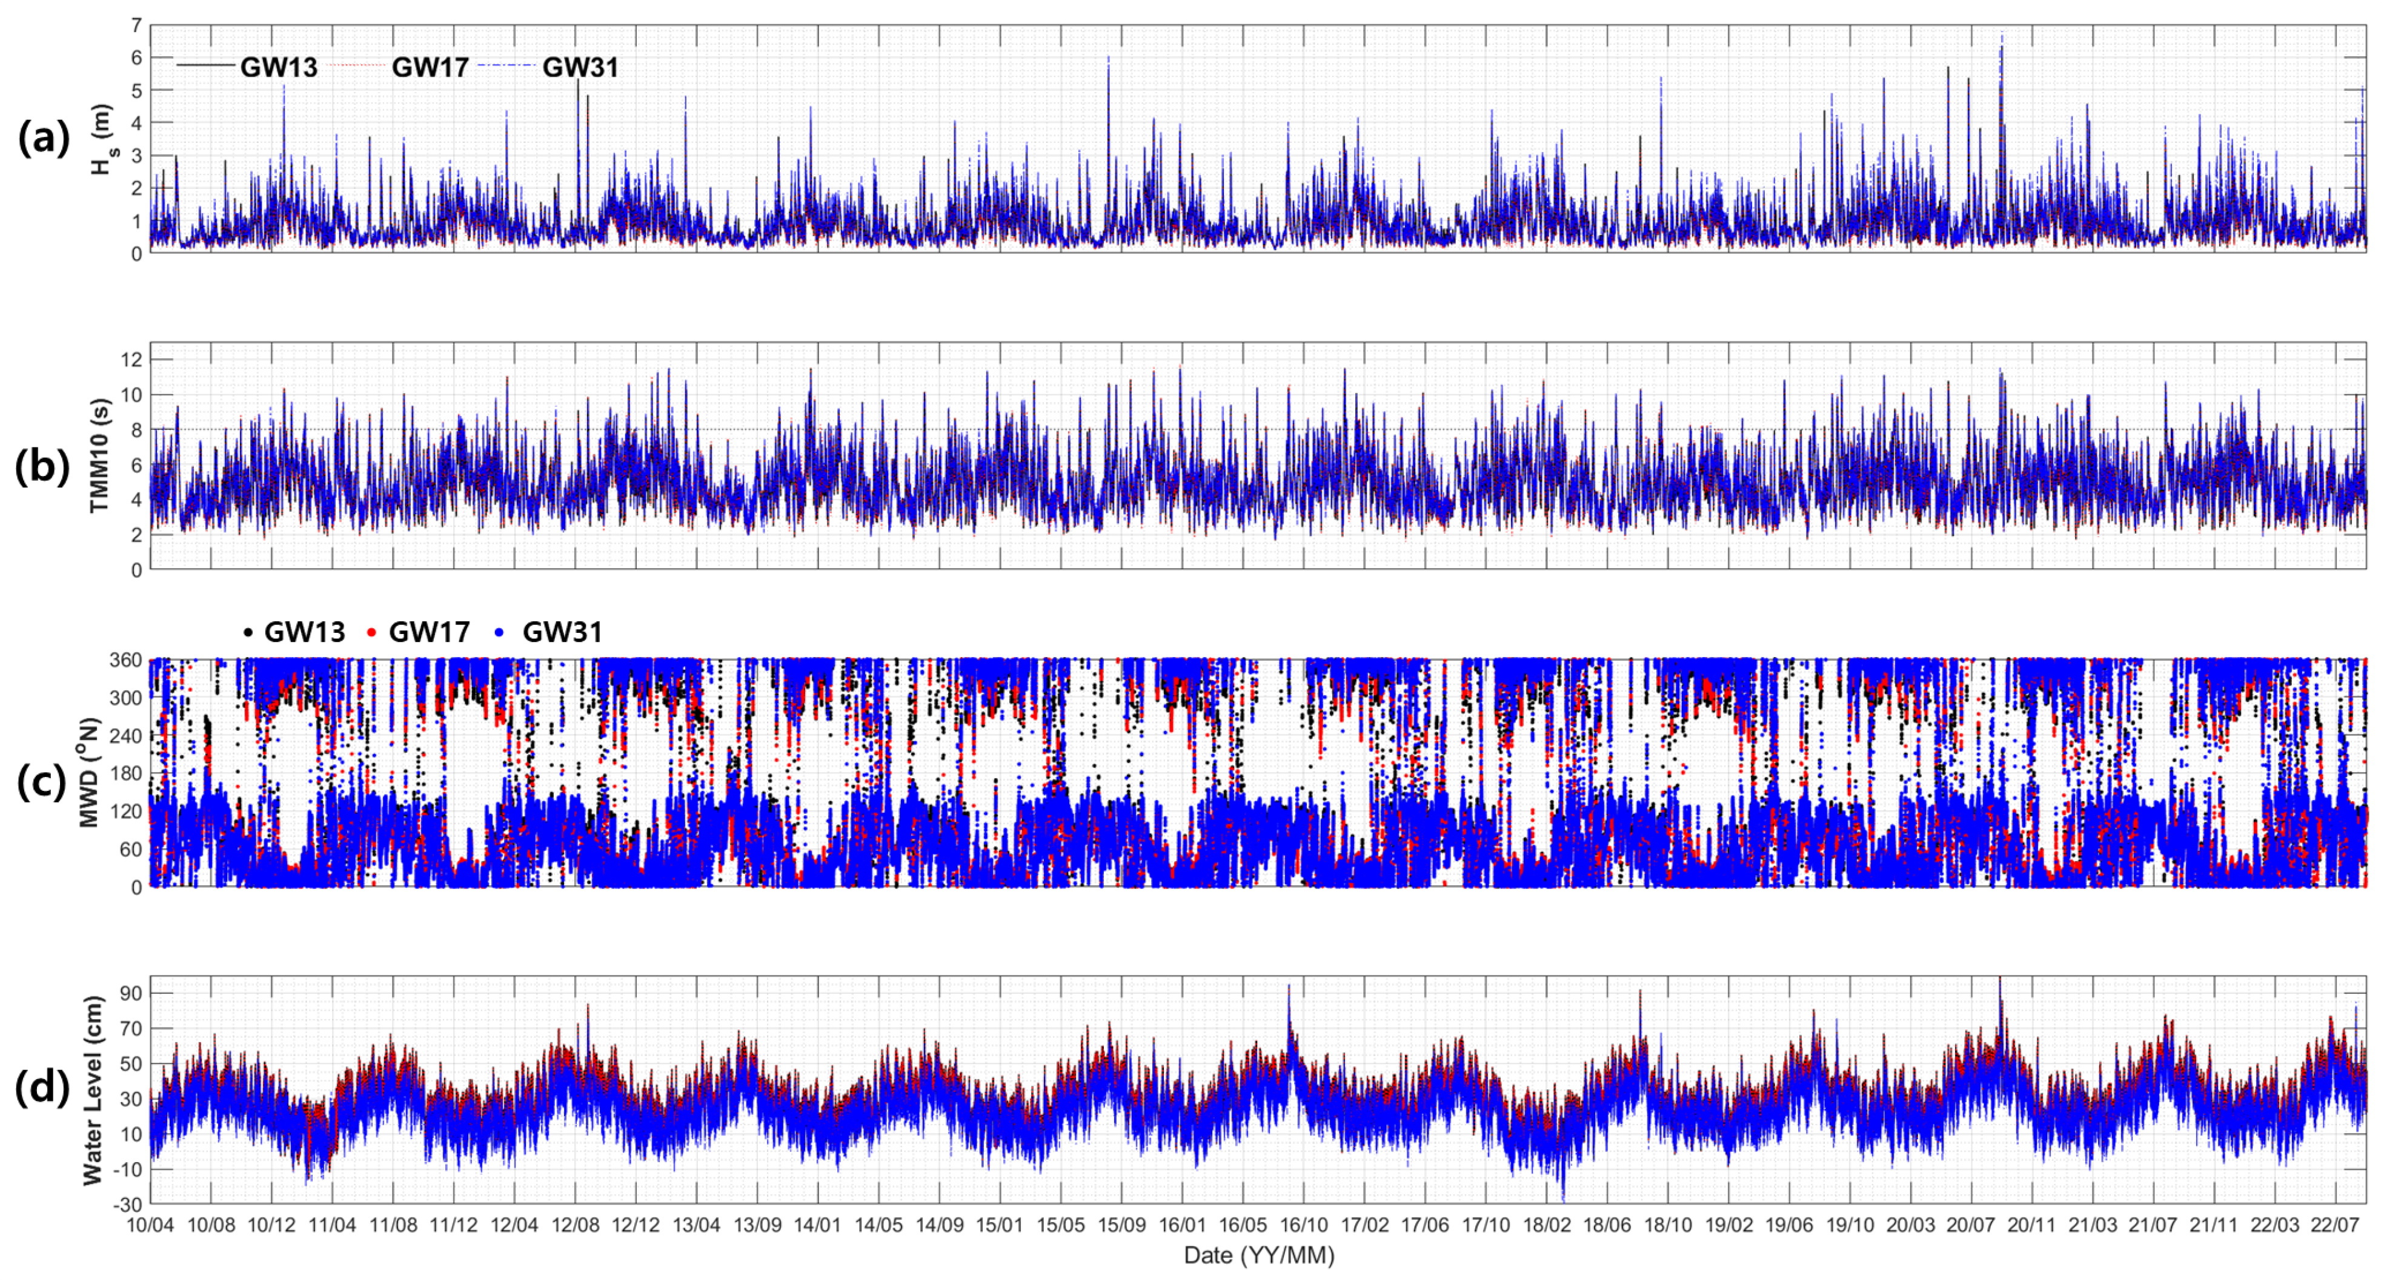Click the 14/09 date tick label
Image resolution: width=2384 pixels, height=1282 pixels.
[x=940, y=1224]
